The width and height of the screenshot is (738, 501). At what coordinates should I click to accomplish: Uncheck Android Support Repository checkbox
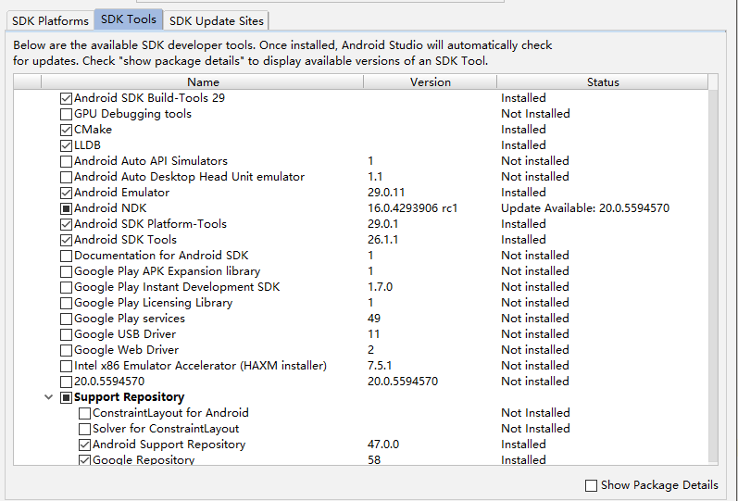click(84, 445)
